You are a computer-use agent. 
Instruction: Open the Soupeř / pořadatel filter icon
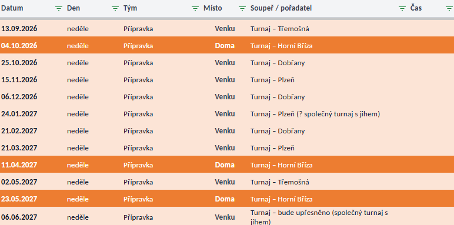(x=402, y=8)
